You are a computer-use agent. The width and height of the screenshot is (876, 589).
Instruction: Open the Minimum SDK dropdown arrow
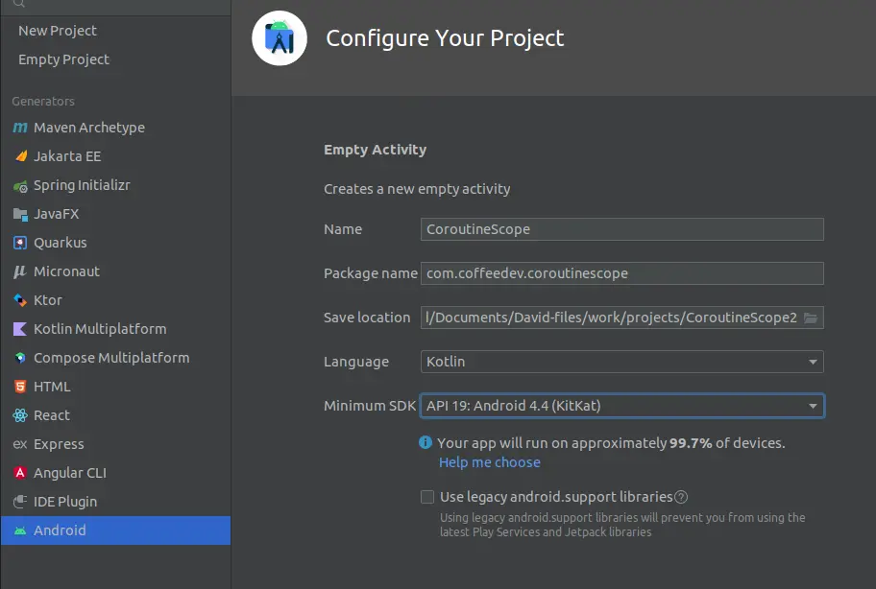tap(813, 406)
